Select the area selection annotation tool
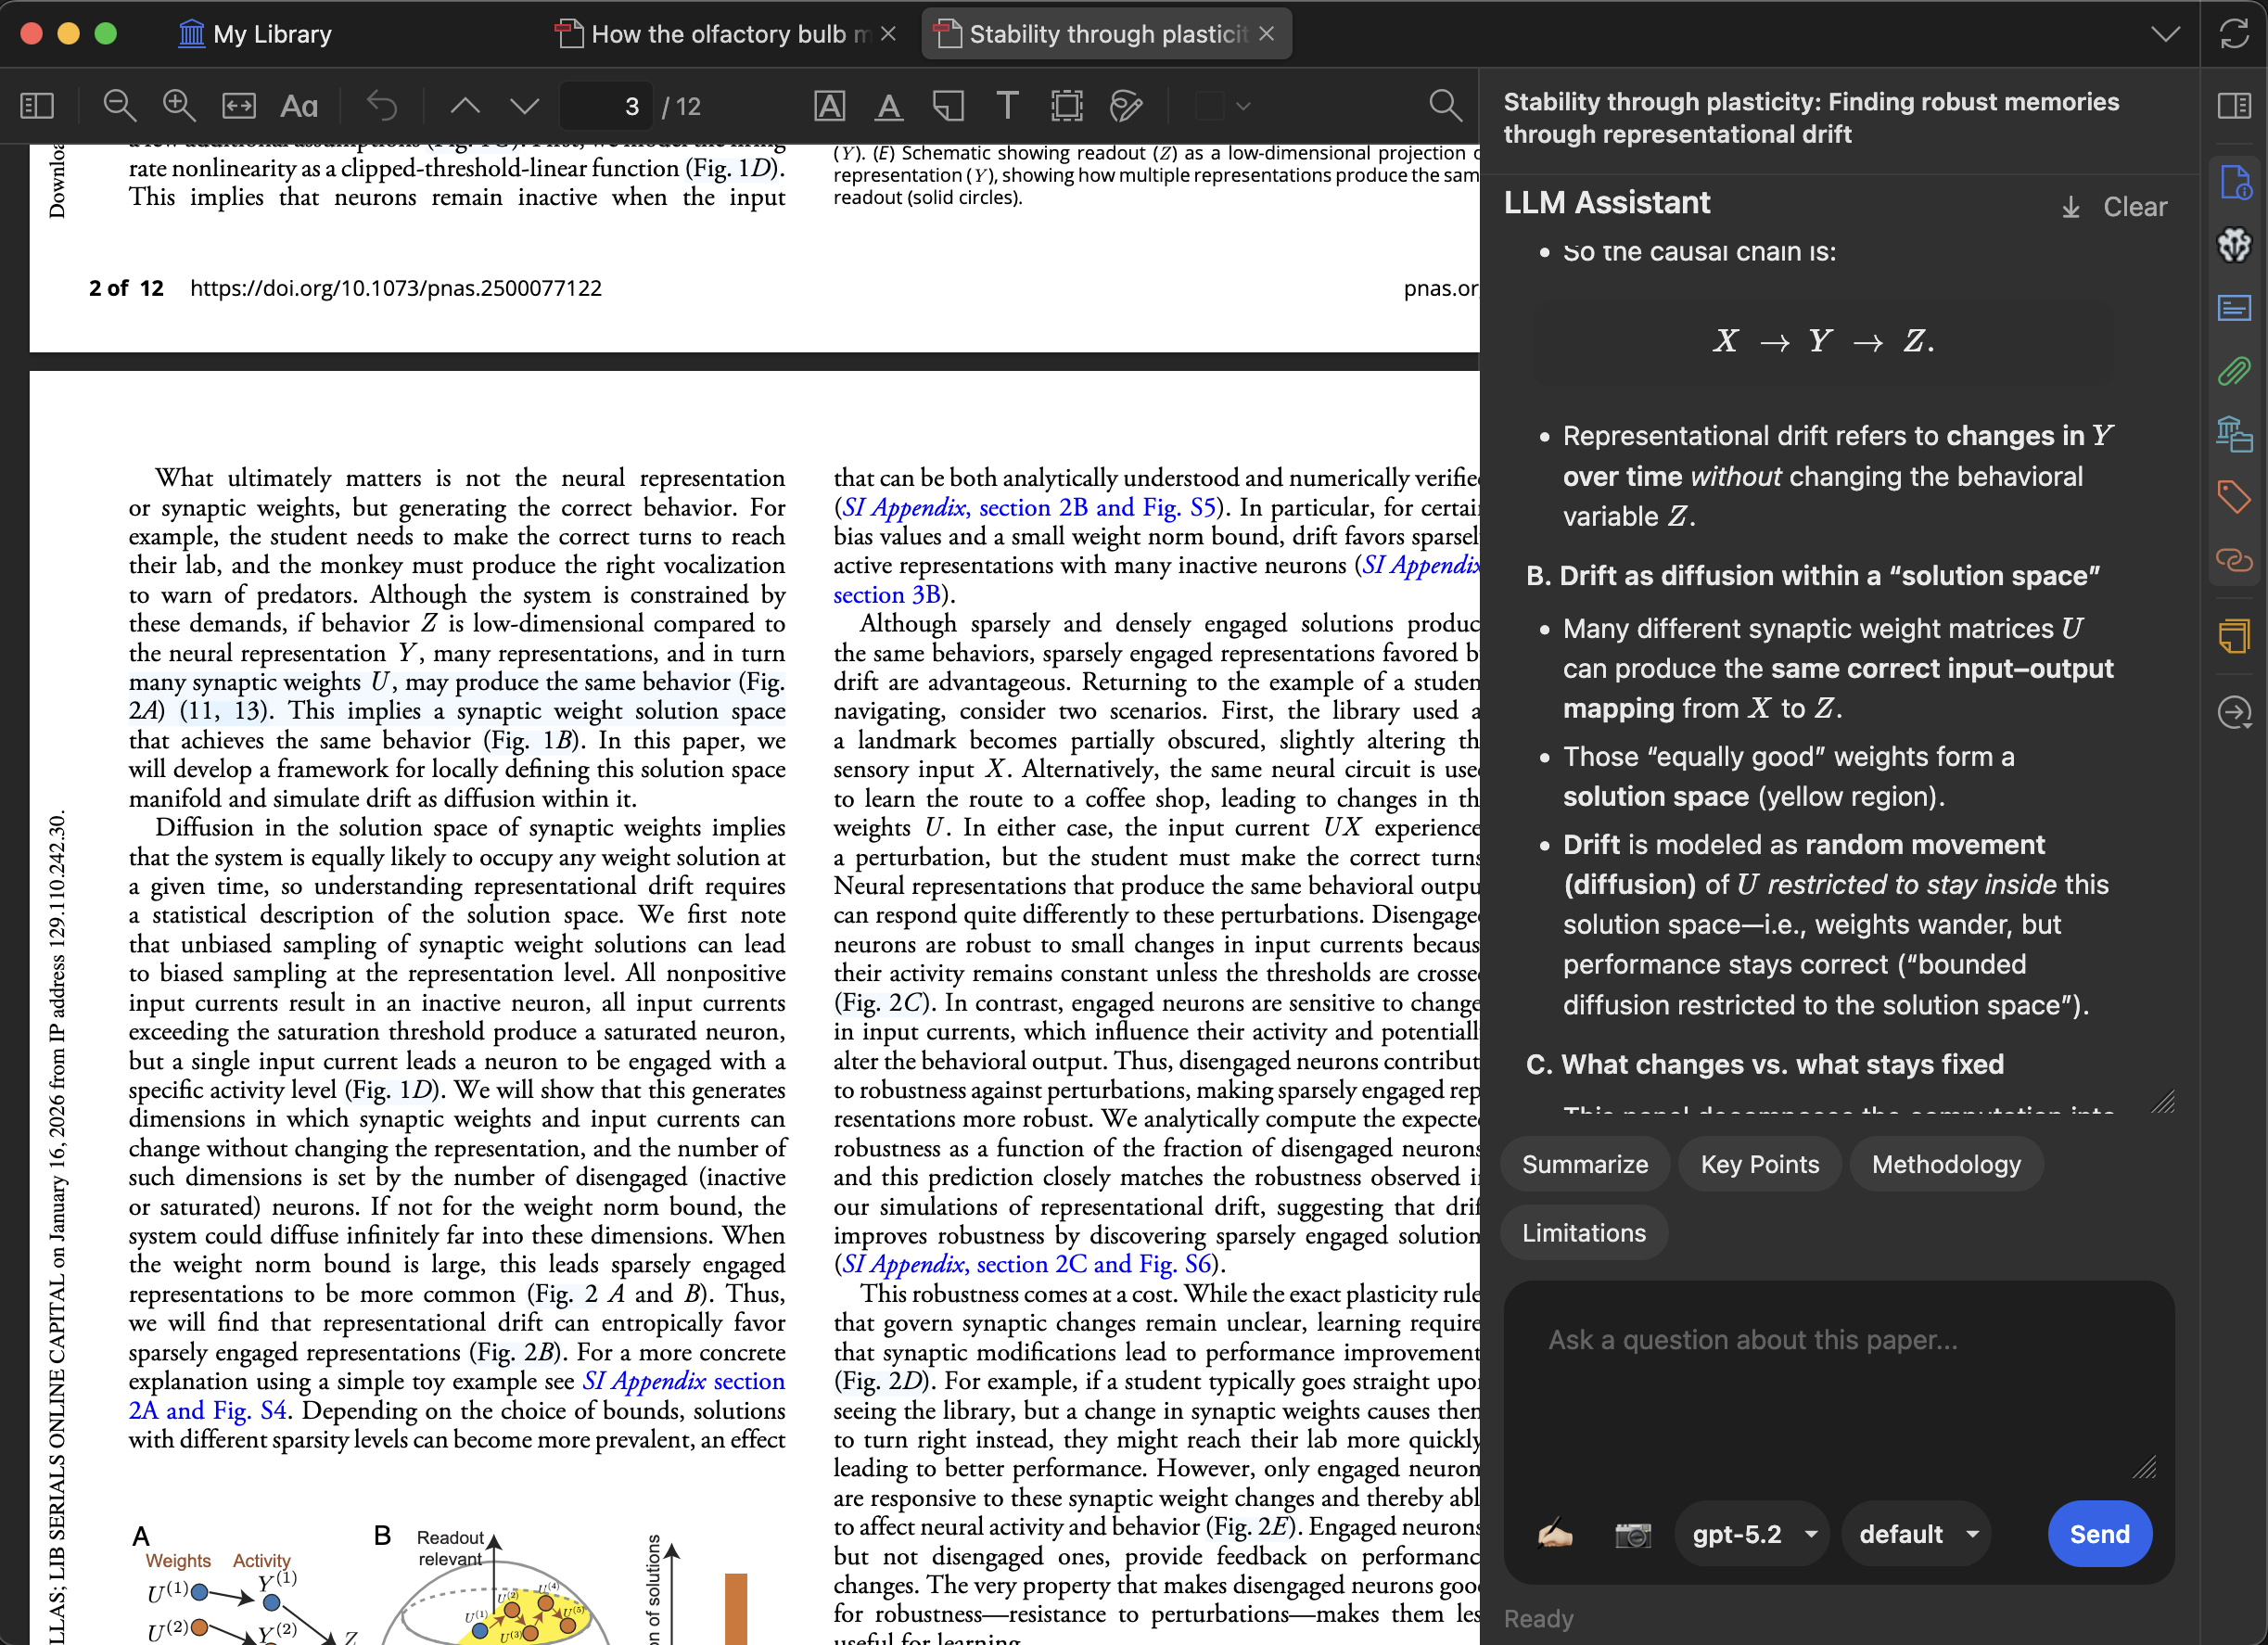 1067,106
